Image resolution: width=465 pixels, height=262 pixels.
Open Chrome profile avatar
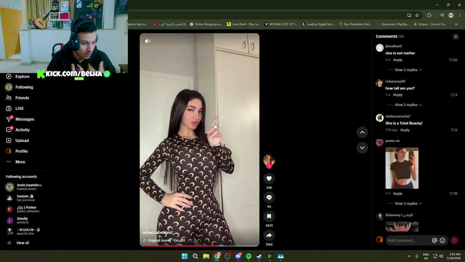pos(451,15)
